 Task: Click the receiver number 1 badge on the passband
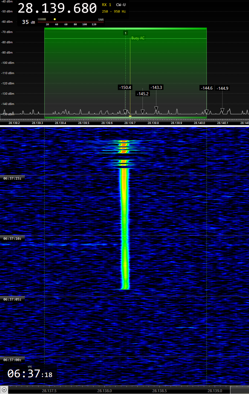pyautogui.click(x=126, y=33)
